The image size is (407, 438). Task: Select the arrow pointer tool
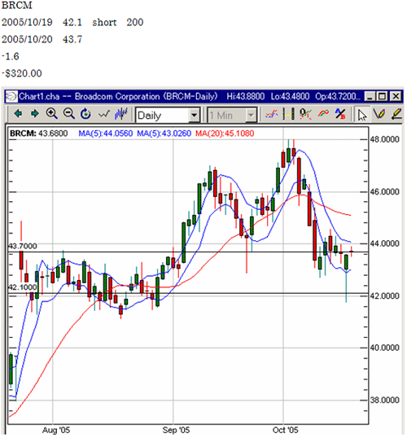pos(362,115)
